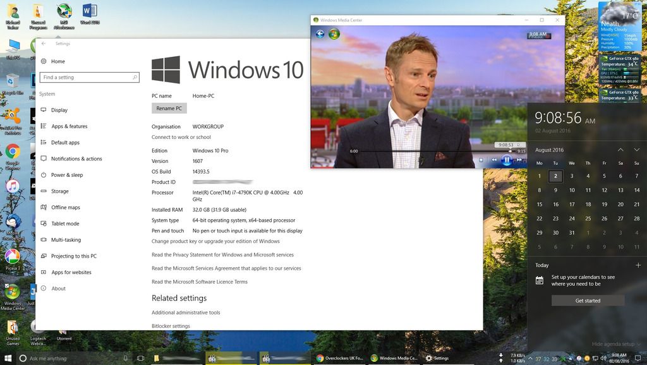The image size is (647, 365).
Task: Open Additional administrative tools link
Action: point(186,313)
